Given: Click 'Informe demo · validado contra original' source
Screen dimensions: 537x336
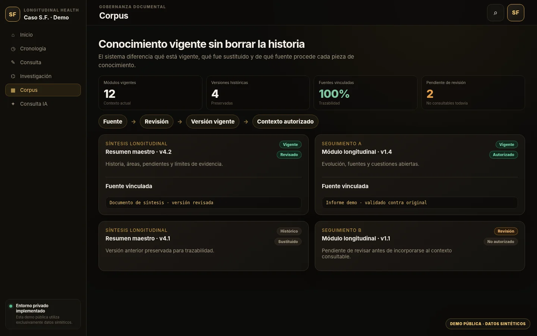Looking at the screenshot, I should (x=420, y=203).
